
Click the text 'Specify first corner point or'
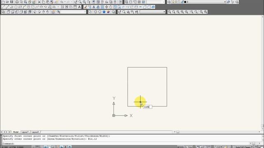[24, 136]
